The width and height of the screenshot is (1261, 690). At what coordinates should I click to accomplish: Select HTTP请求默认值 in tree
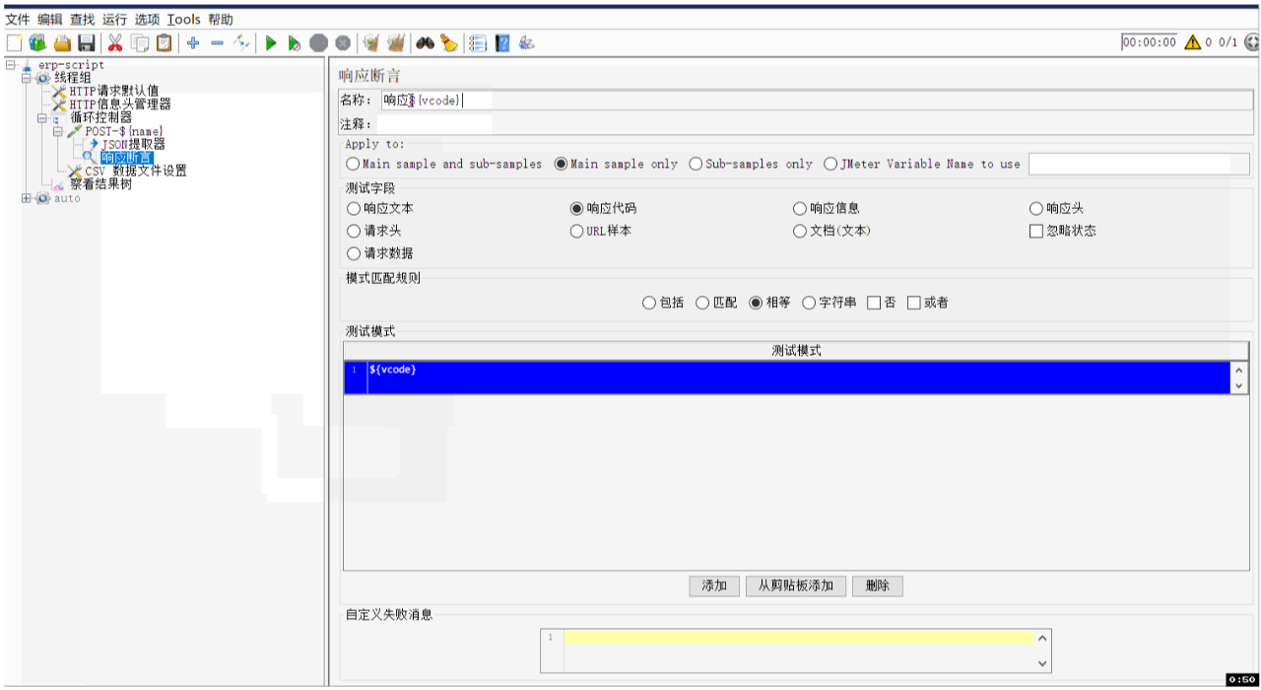(113, 91)
